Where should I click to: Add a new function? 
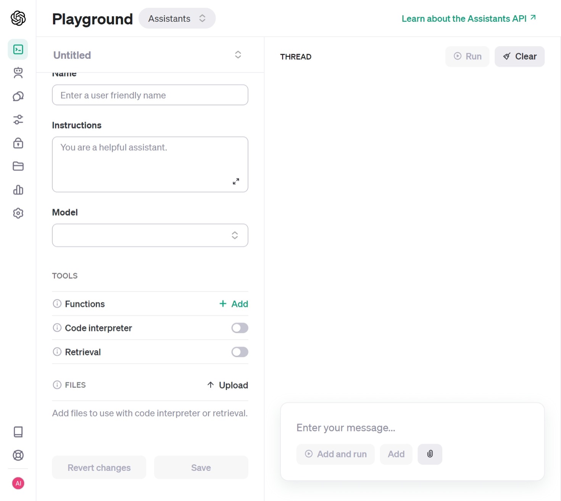point(234,304)
